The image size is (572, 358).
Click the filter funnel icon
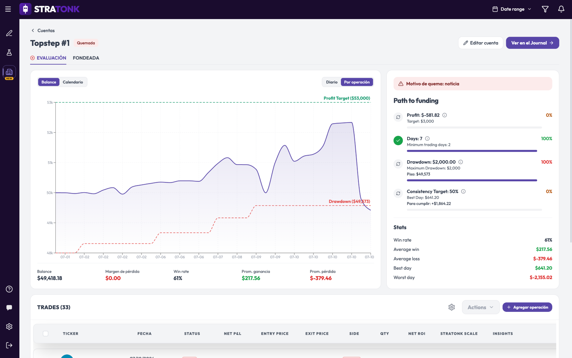545,9
